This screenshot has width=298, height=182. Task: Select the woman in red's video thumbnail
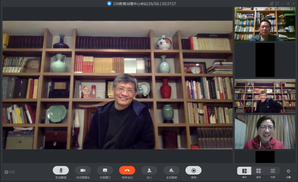pos(265,132)
